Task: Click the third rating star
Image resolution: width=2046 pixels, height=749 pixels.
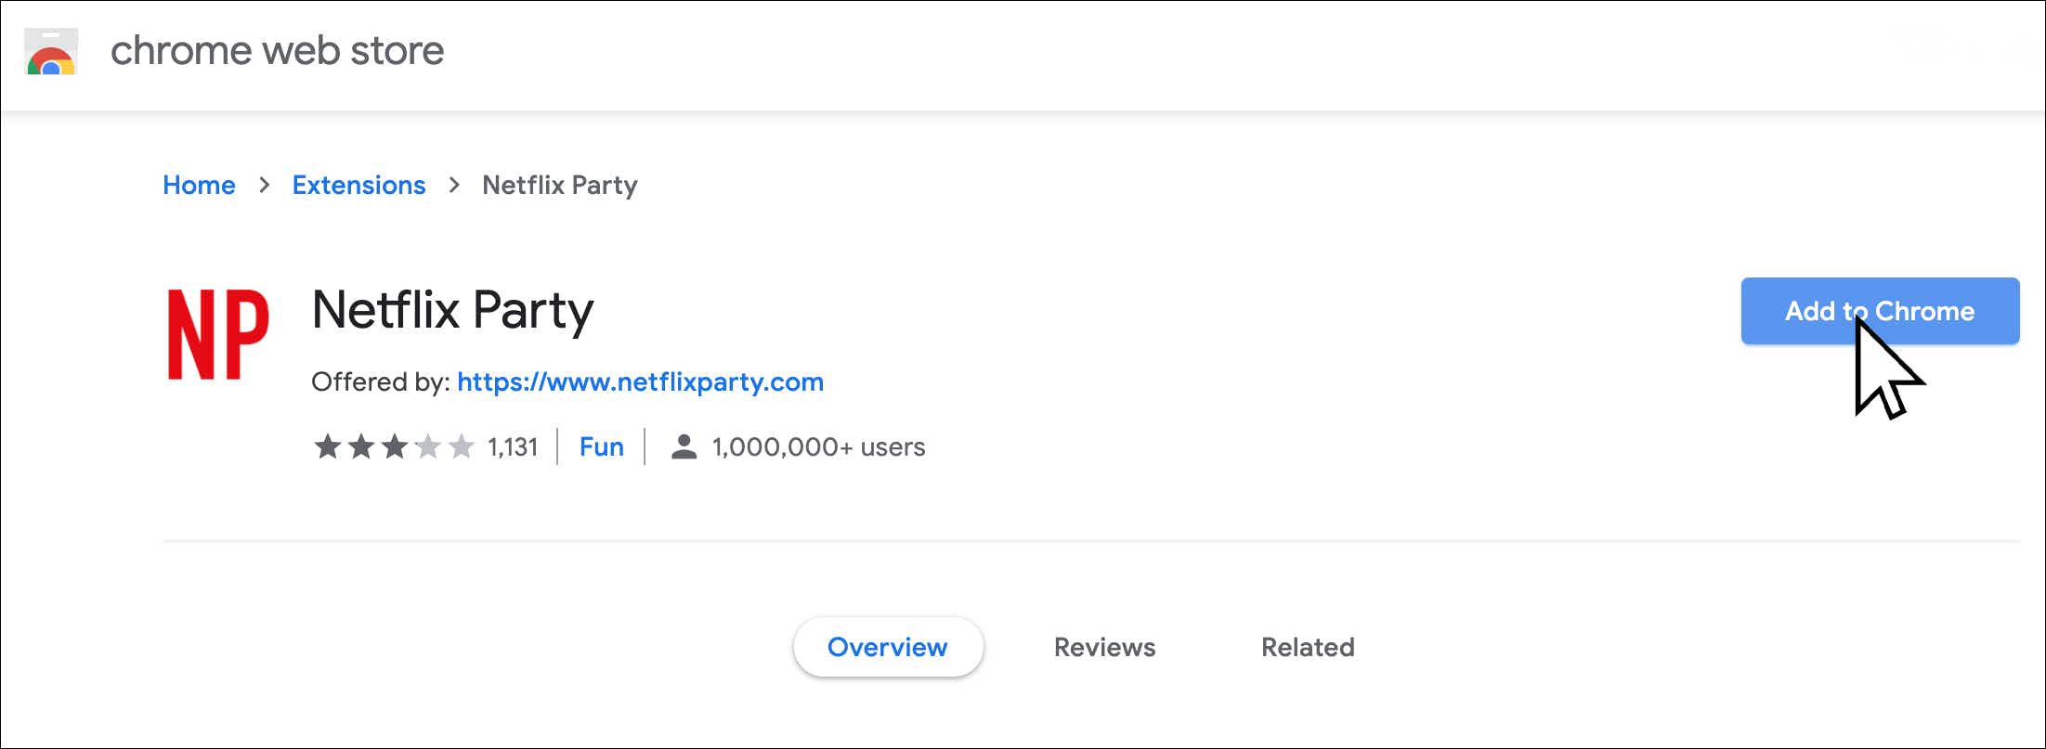Action: pyautogui.click(x=395, y=446)
